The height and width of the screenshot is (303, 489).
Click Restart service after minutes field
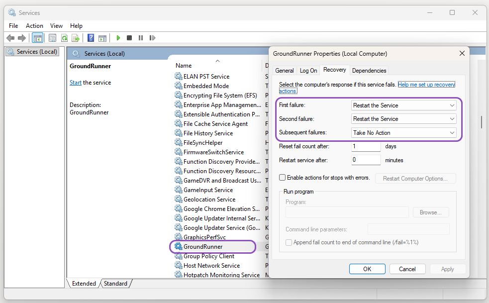[366, 160]
